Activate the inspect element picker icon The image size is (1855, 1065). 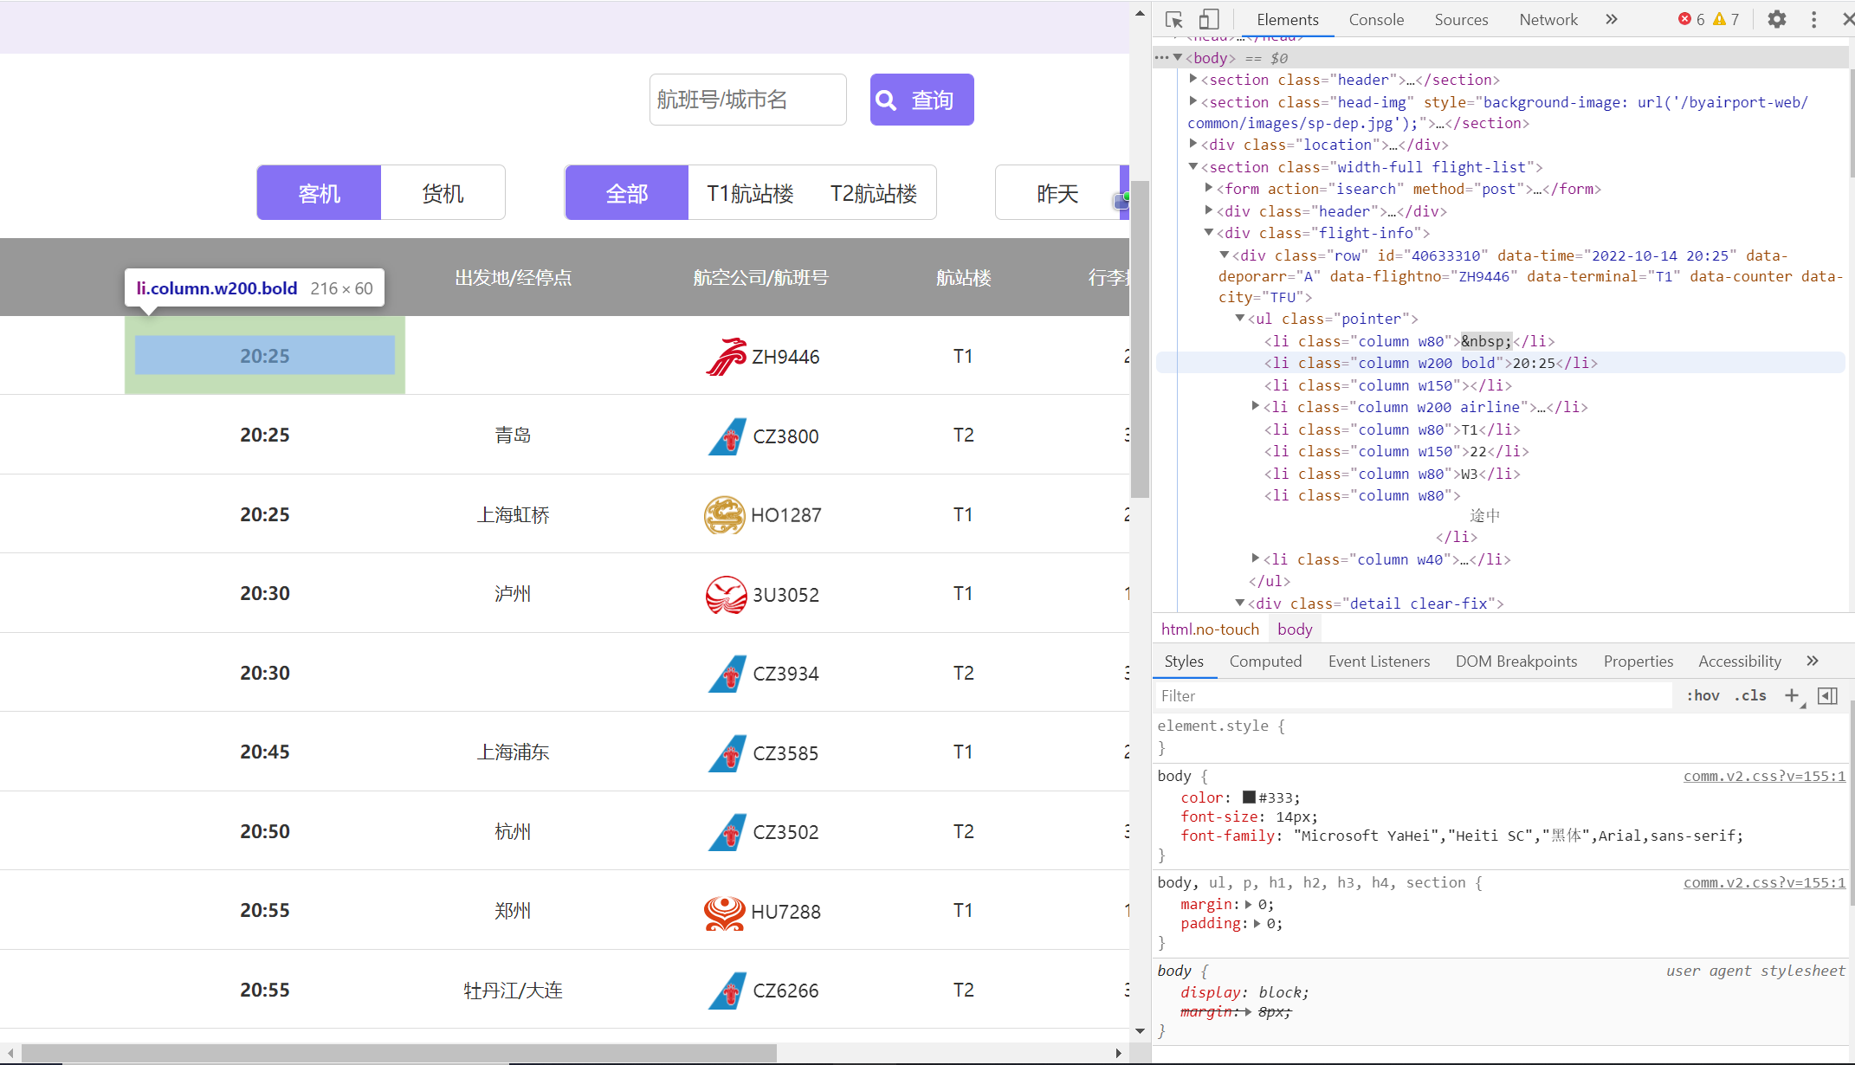(x=1174, y=19)
